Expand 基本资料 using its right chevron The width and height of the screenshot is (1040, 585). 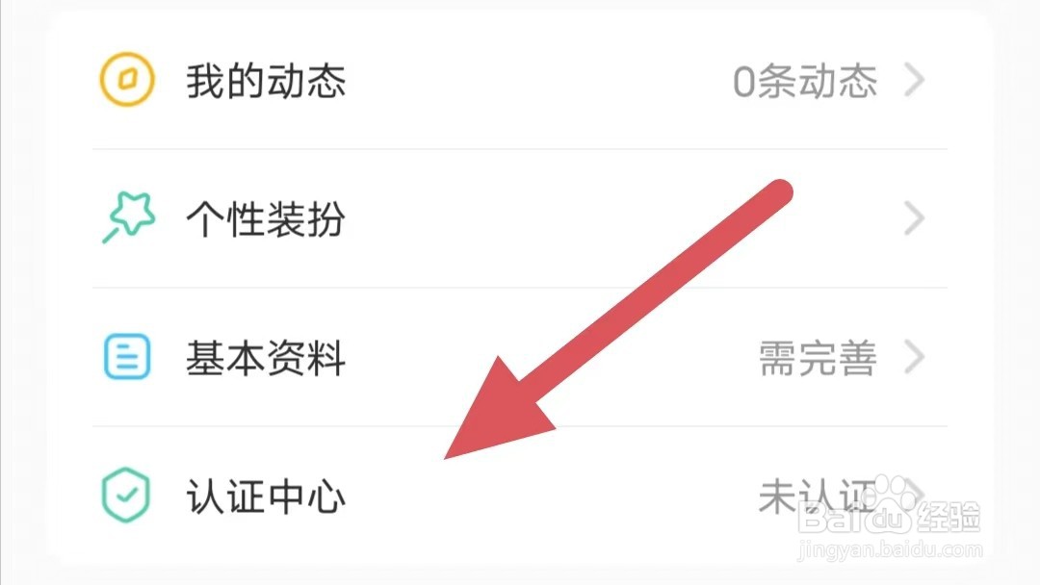point(915,357)
